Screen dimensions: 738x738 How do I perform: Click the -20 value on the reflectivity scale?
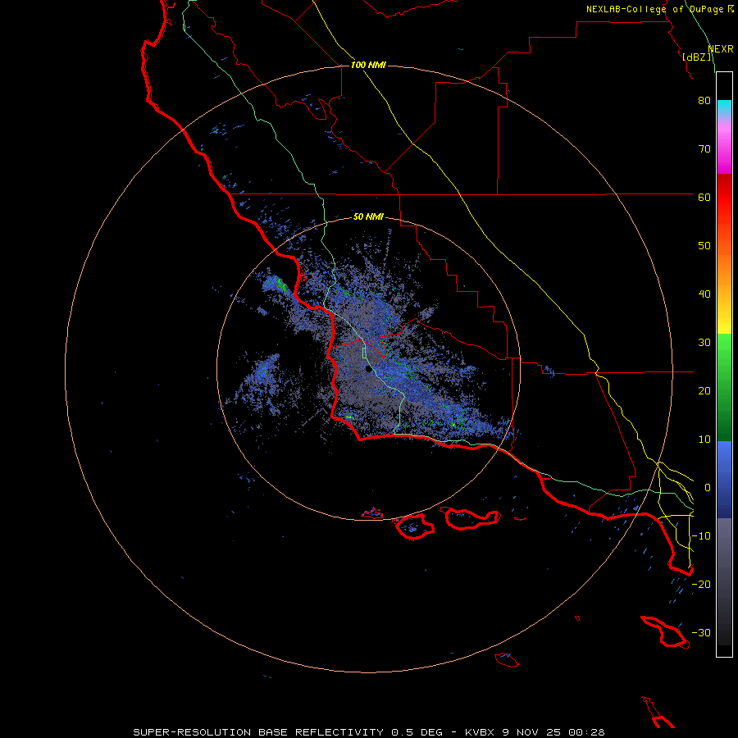tap(701, 585)
